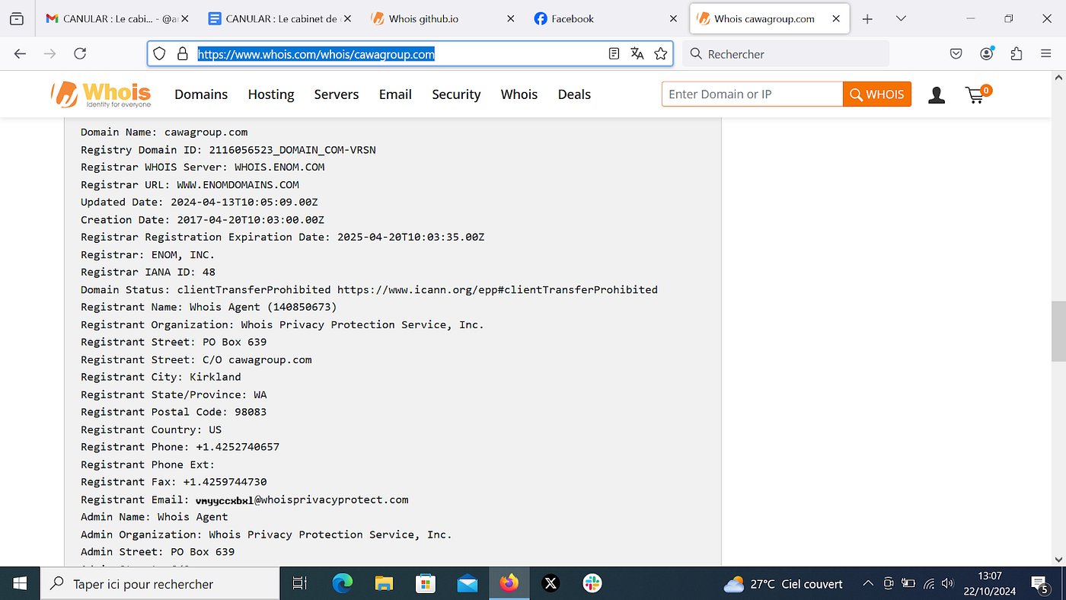Image resolution: width=1066 pixels, height=600 pixels.
Task: Expand the list all tabs chevron
Action: pyautogui.click(x=901, y=19)
